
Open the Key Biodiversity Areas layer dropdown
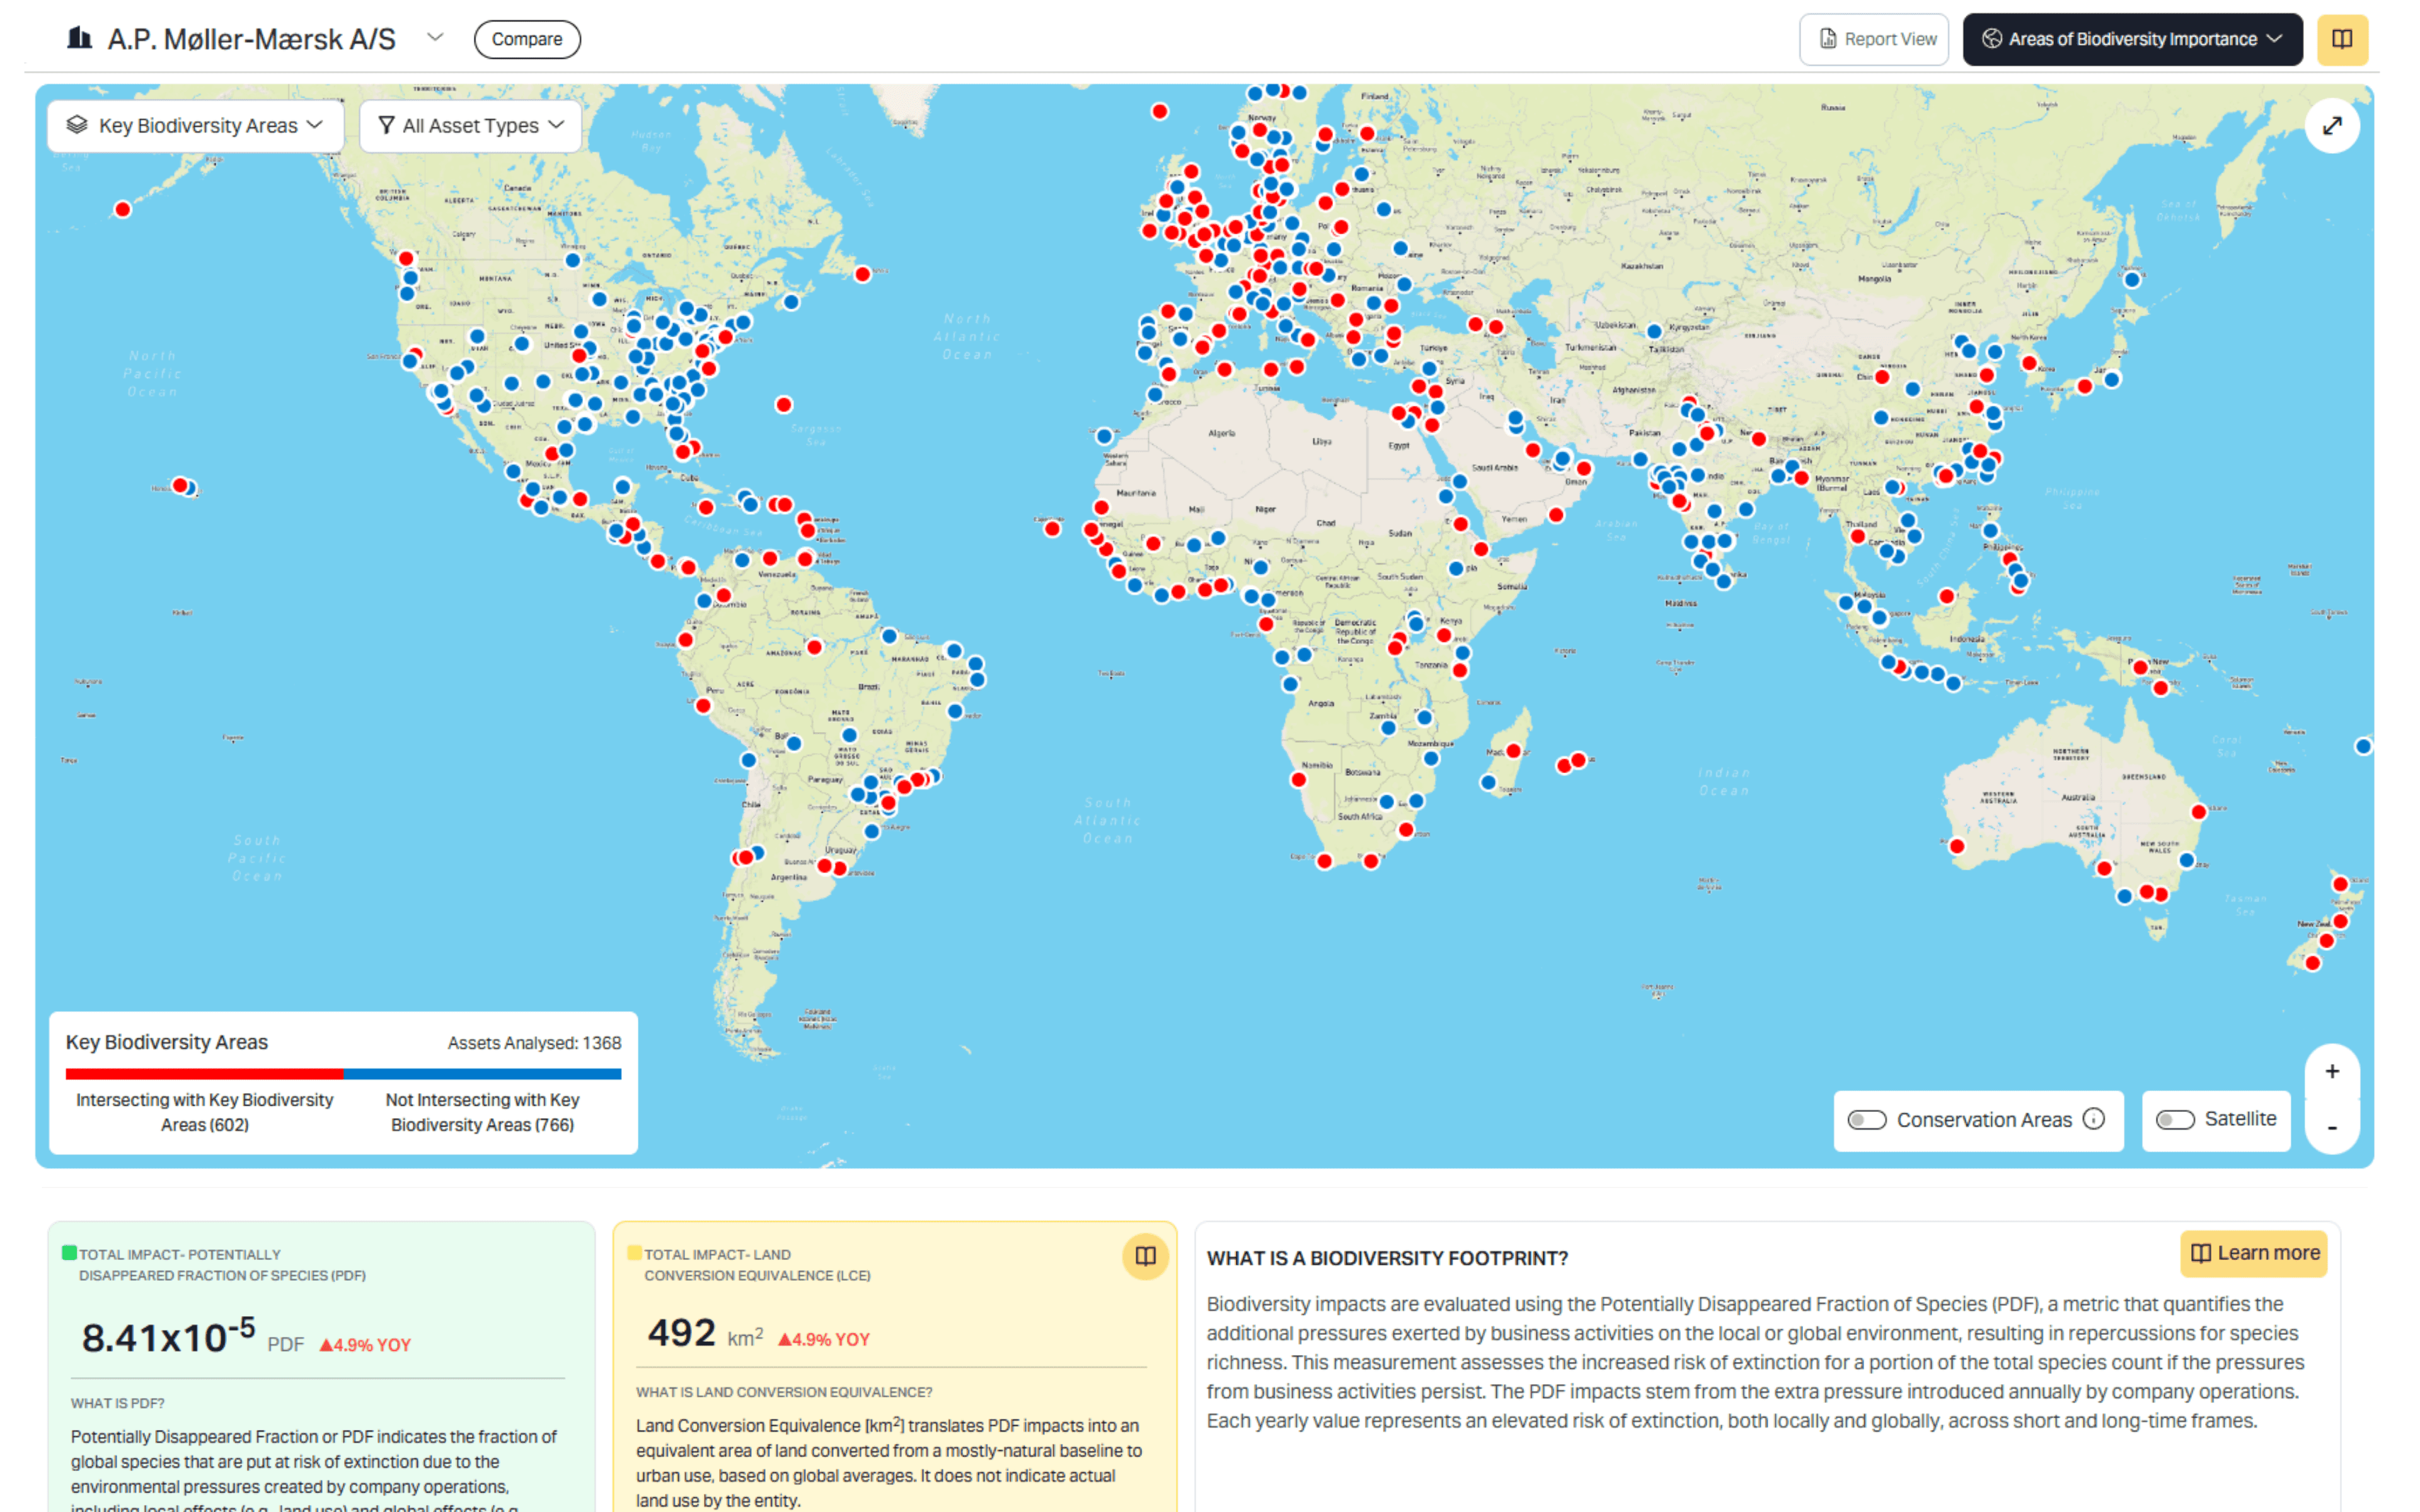click(195, 126)
